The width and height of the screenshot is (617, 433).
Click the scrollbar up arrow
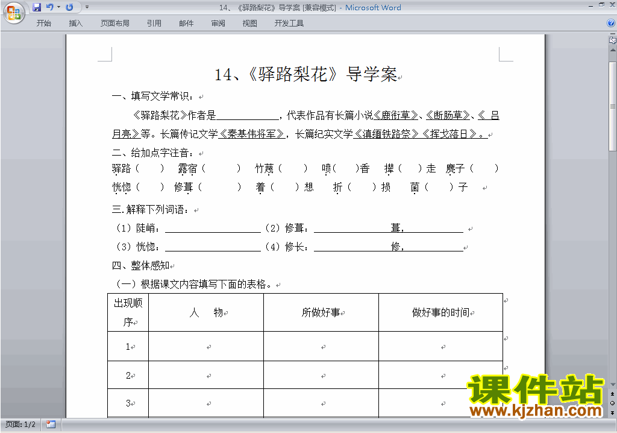613,51
